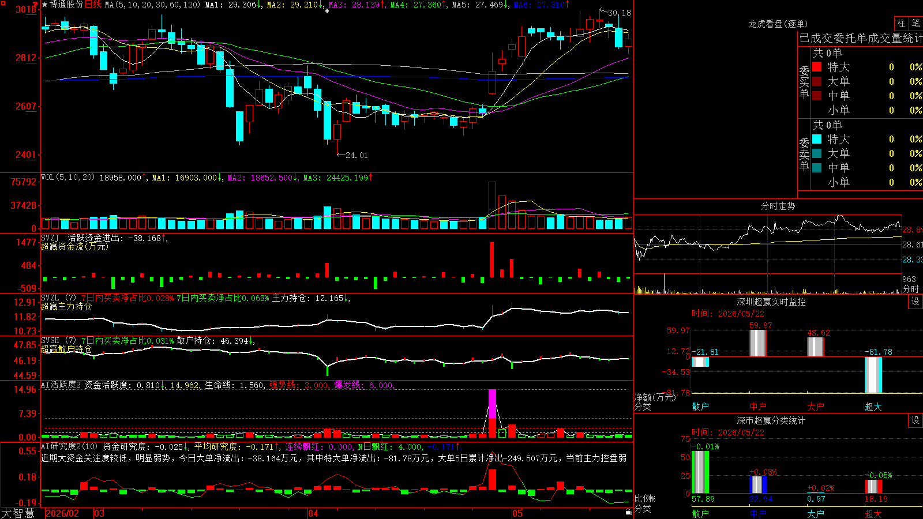Click the -21.81 散户 bar in 深圳超赢实时监控
The width and height of the screenshot is (923, 519).
(x=700, y=362)
